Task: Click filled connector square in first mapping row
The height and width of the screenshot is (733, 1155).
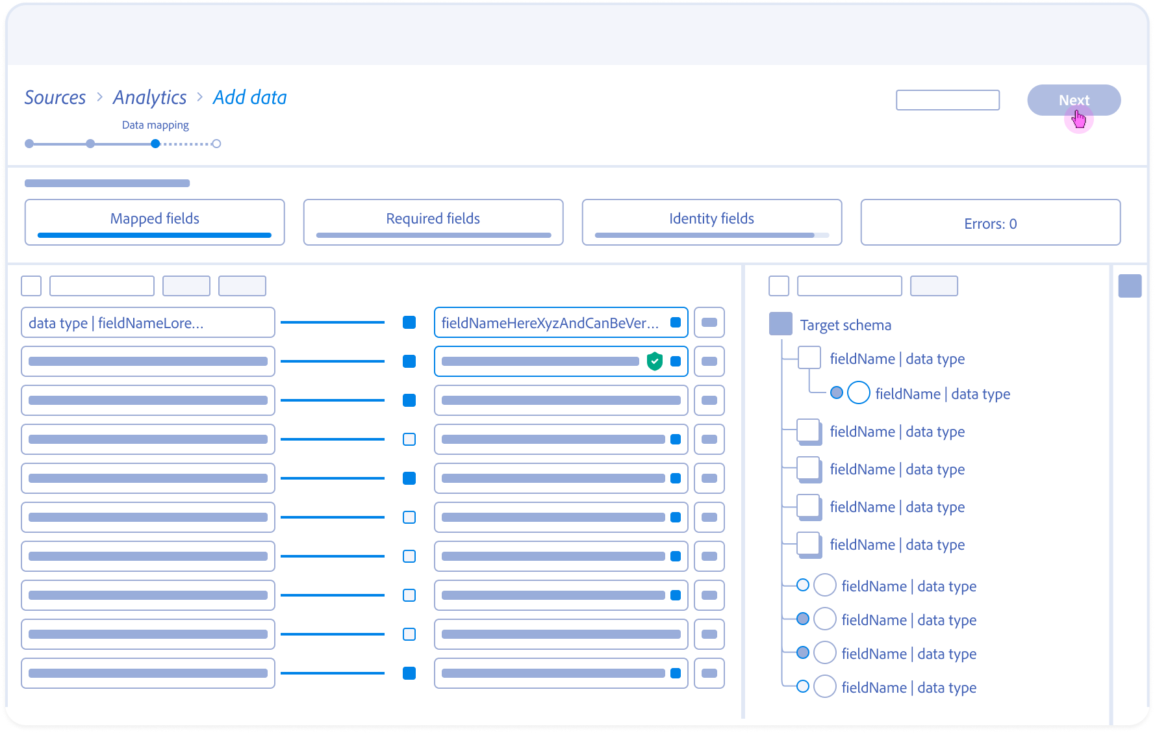Action: point(409,322)
